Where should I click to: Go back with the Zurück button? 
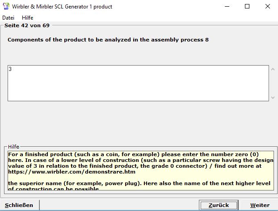[x=219, y=205]
